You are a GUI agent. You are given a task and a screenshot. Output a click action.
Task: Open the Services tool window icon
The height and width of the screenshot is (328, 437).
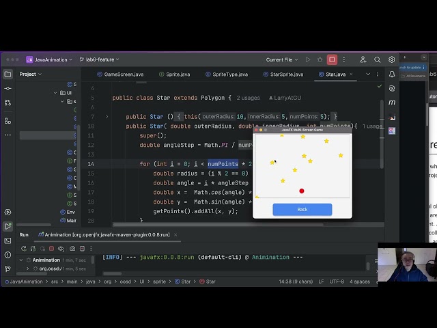pos(8,213)
